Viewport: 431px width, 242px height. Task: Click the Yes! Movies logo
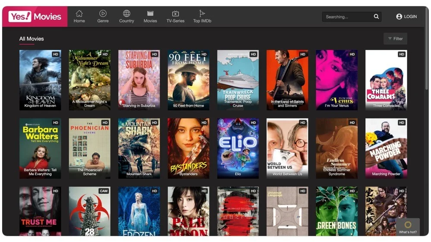point(35,16)
